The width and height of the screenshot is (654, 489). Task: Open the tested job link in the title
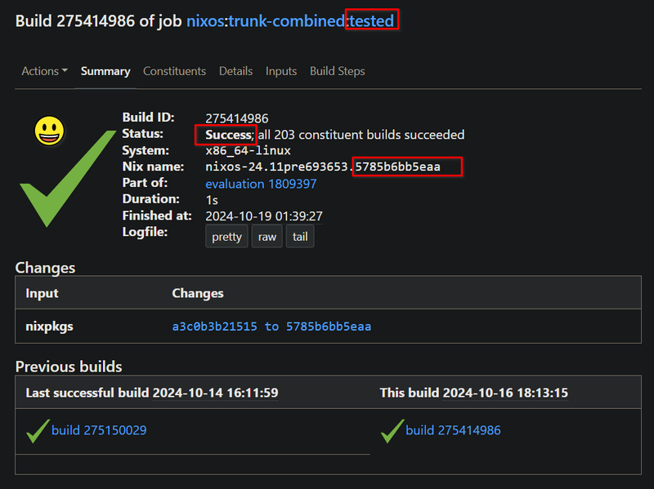click(x=371, y=21)
